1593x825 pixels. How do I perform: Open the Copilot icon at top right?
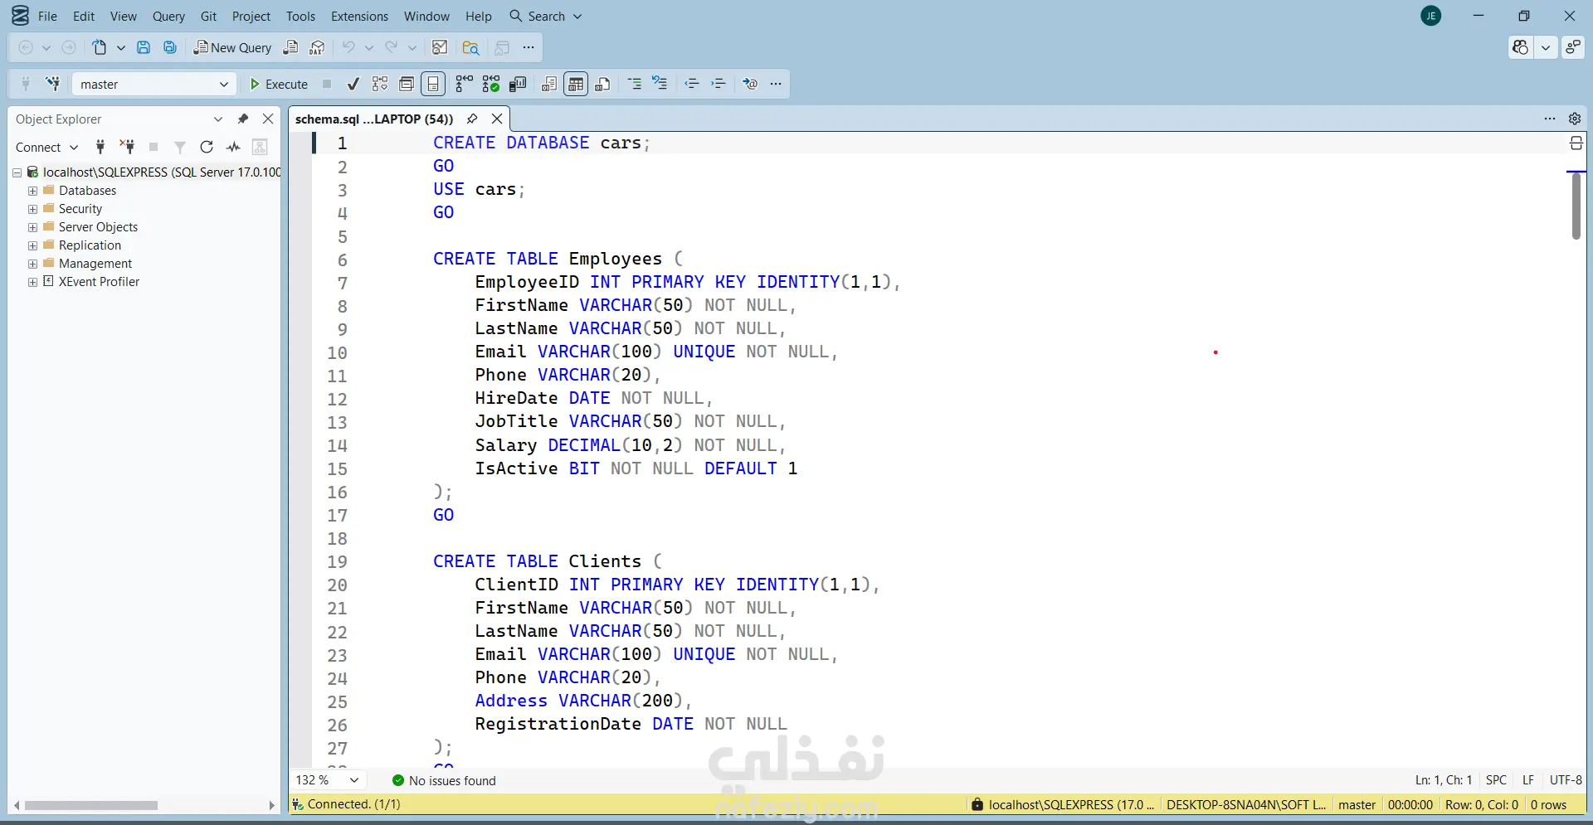pyautogui.click(x=1520, y=47)
